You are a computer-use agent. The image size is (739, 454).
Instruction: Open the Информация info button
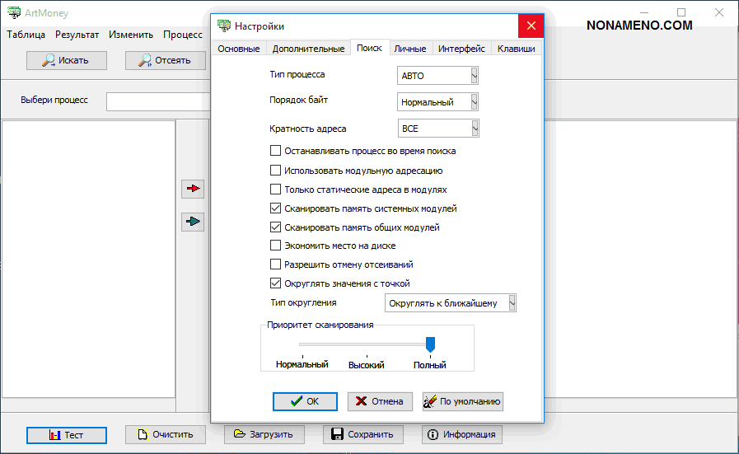tap(461, 434)
